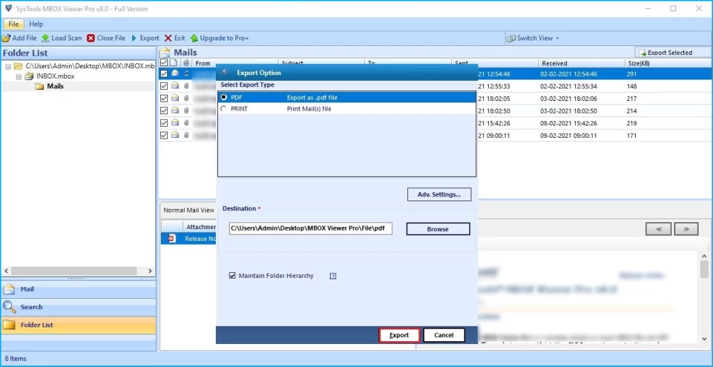
Task: Select the PRINT export type radio button
Action: 224,109
